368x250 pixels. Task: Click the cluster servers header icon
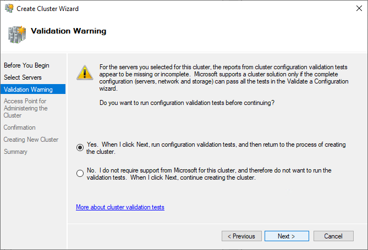(x=17, y=34)
